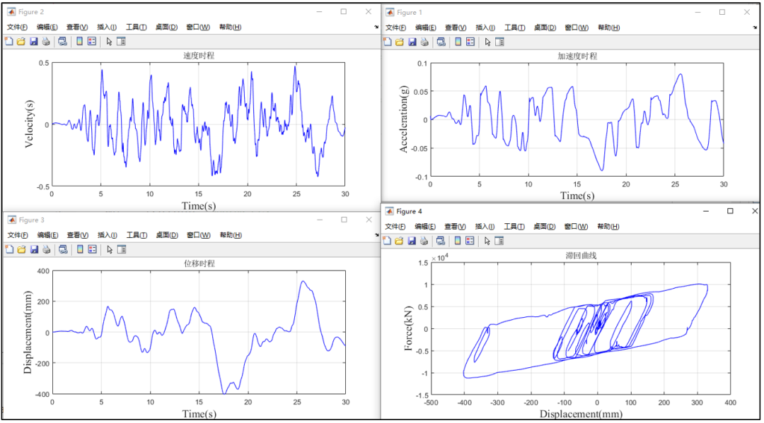Open 帮助(H) menu in Figure 4
The height and width of the screenshot is (423, 764).
608,226
